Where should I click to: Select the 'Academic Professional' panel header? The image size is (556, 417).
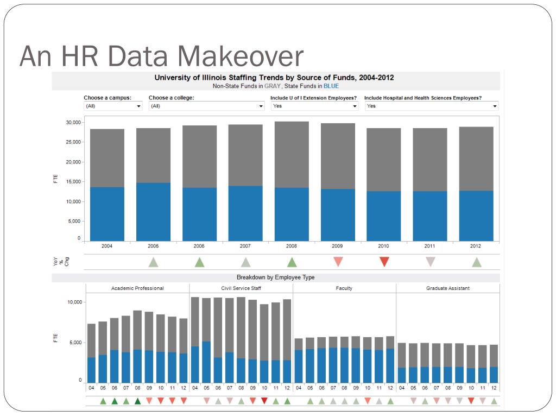[x=137, y=288]
